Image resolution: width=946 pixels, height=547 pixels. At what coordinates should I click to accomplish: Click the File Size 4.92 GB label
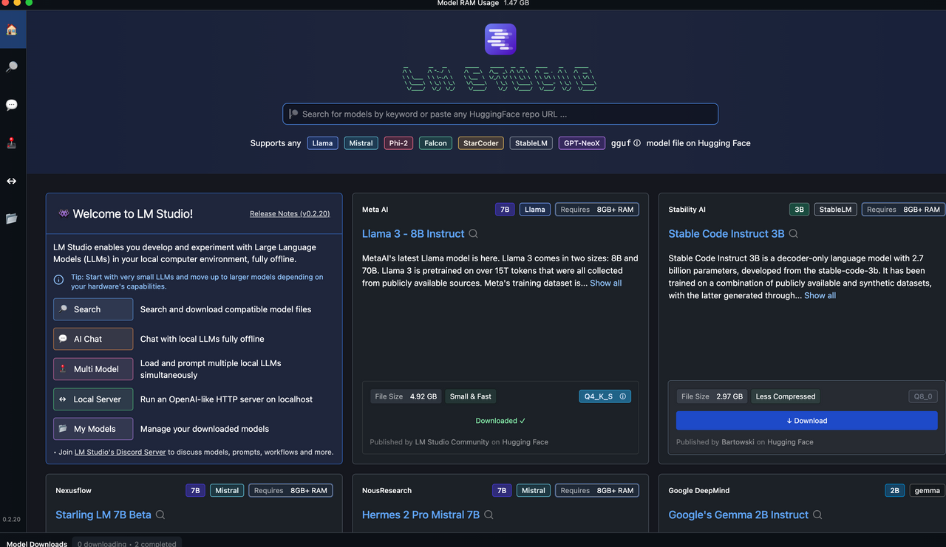[x=406, y=396]
